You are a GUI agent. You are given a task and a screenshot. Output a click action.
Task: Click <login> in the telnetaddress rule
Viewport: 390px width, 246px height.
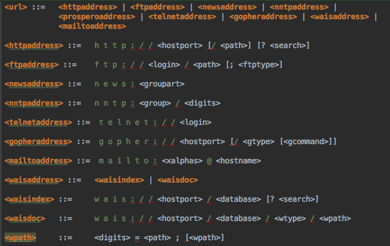point(195,122)
